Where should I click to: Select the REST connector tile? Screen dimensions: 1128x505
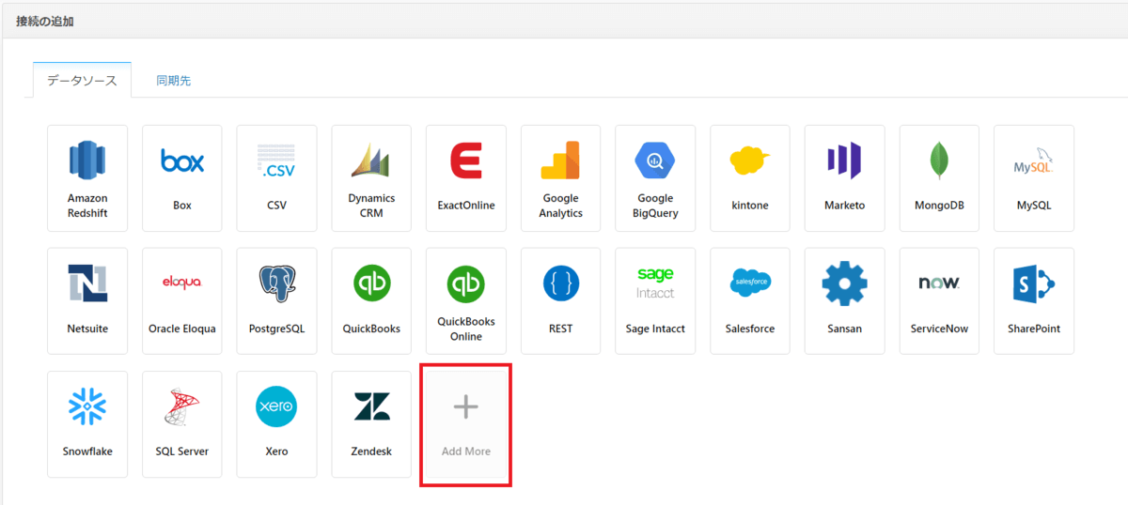(561, 300)
